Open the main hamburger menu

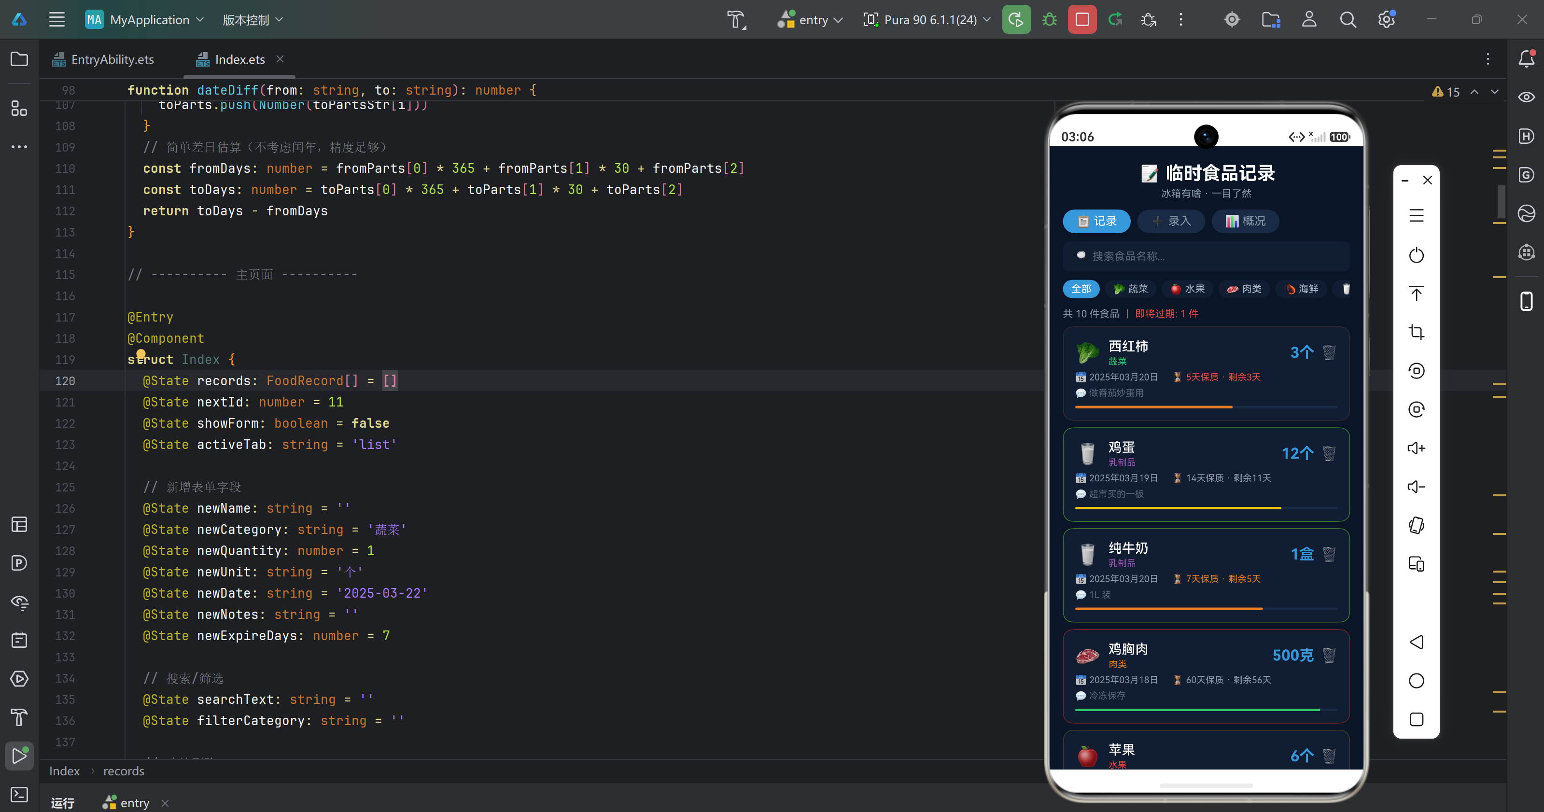click(57, 20)
